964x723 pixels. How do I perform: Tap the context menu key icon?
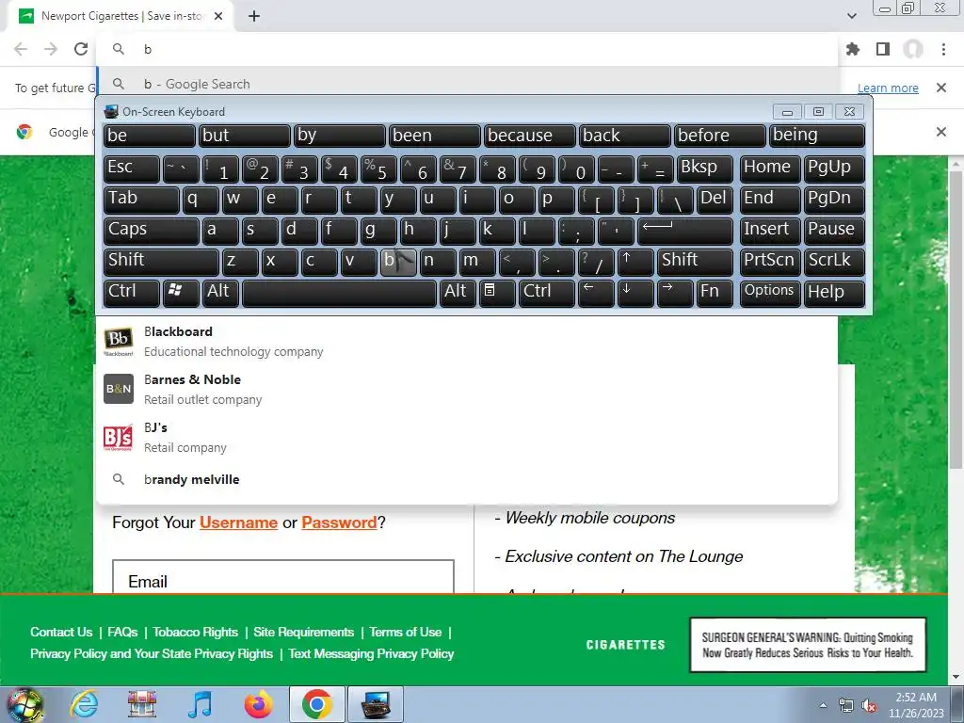(x=497, y=292)
